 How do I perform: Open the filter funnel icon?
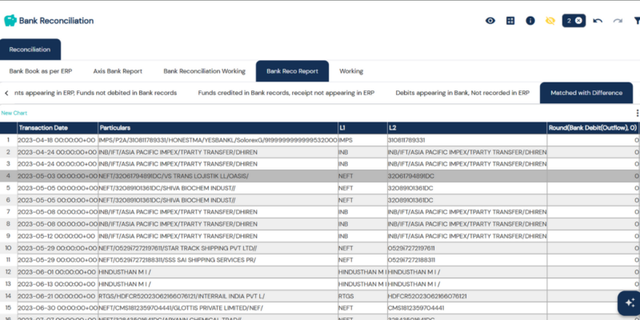(x=636, y=21)
